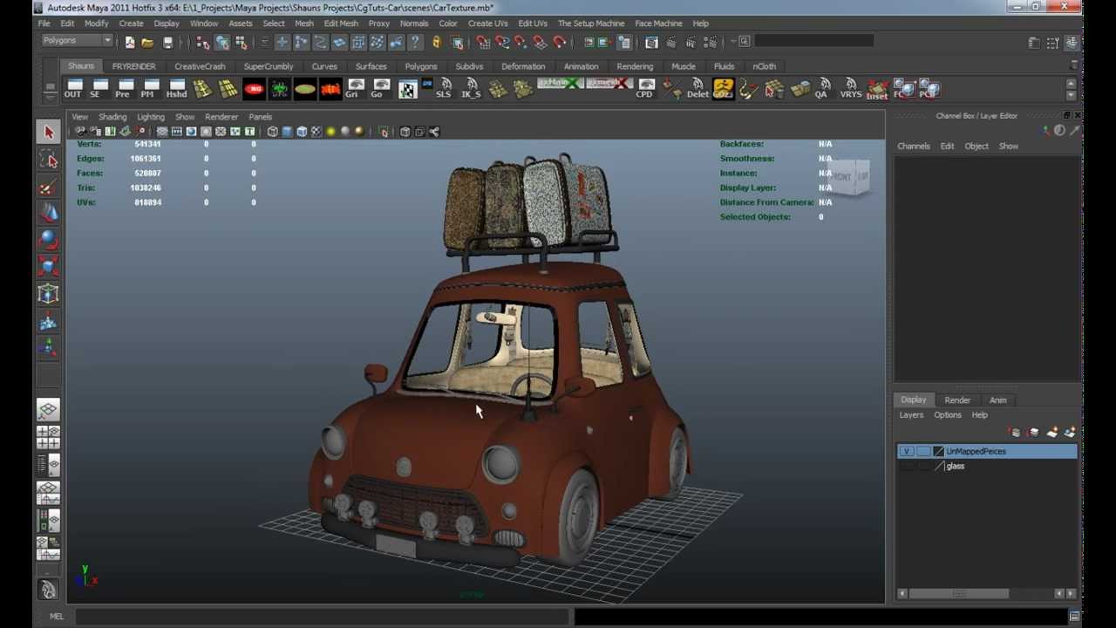Click the CPD shelf icon

coord(645,89)
